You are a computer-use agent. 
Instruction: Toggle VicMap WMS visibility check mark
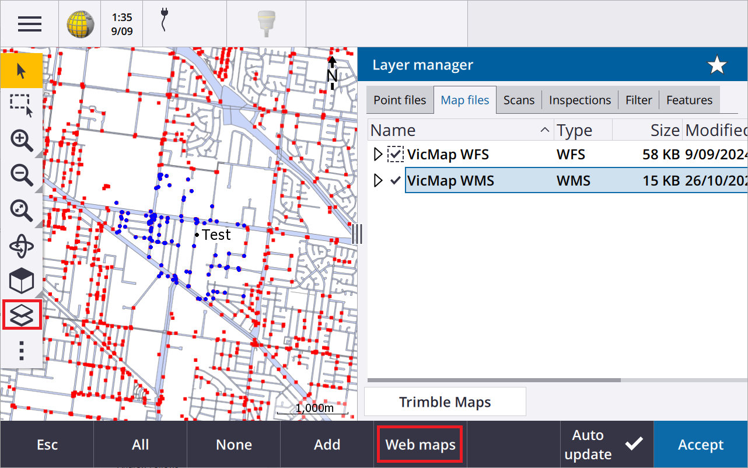396,181
